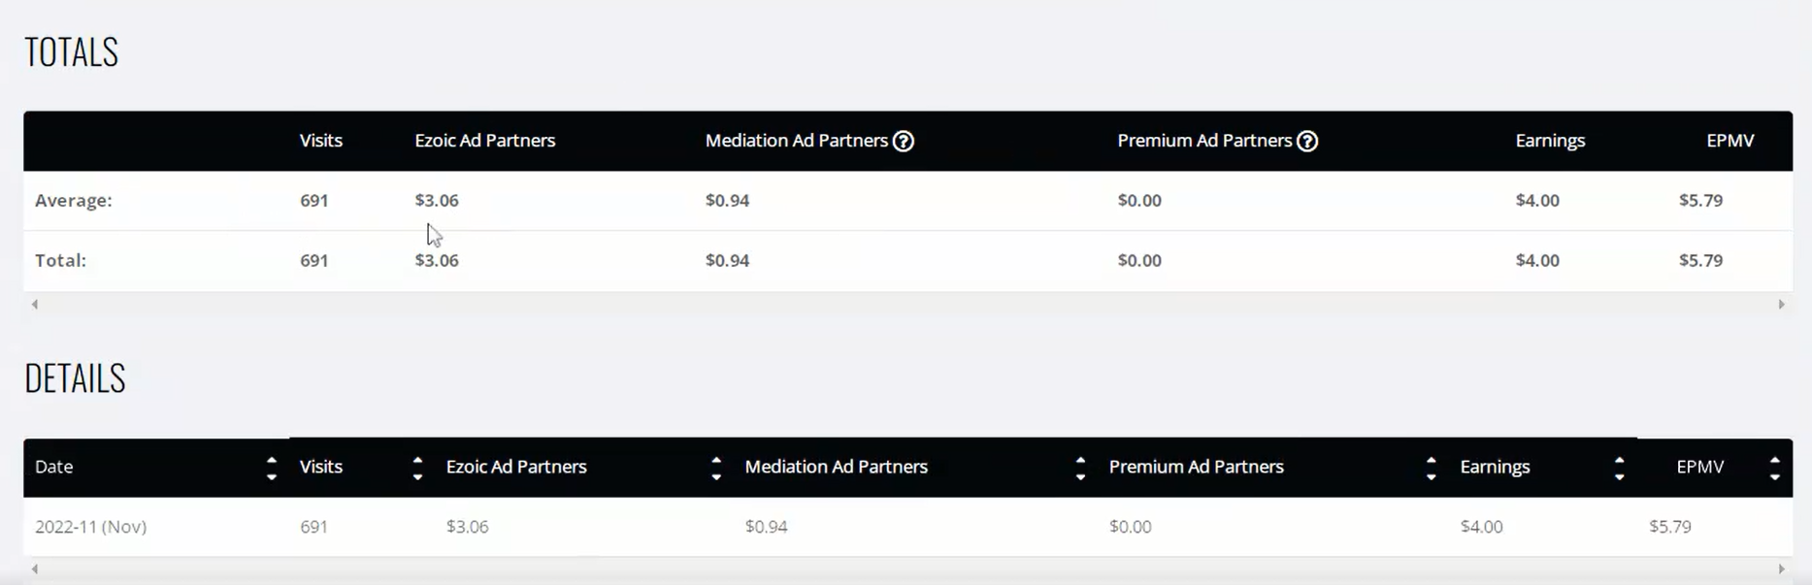Viewport: 1812px width, 585px height.
Task: Sort details by Ezoic Ad Partners arrows
Action: [716, 468]
